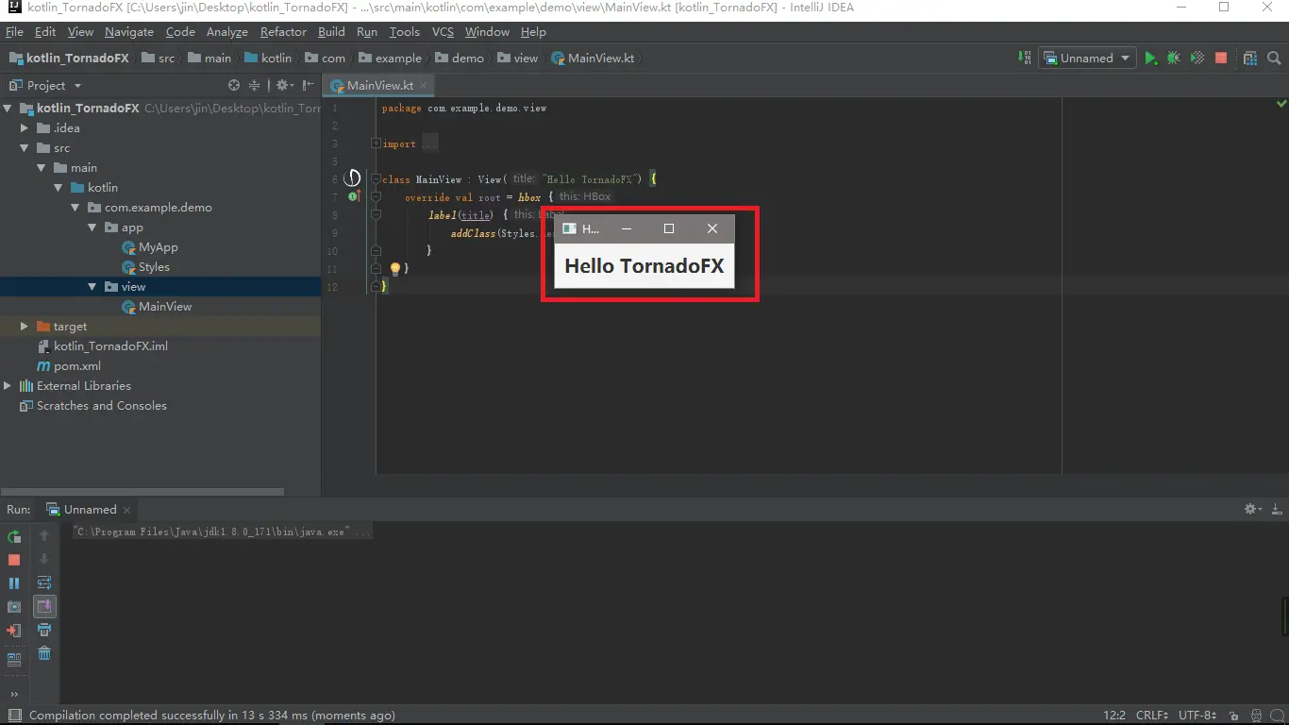Open the VCS menu

pos(443,31)
